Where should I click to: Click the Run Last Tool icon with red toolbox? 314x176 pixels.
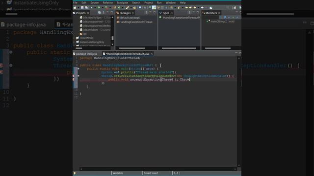pos(107,8)
